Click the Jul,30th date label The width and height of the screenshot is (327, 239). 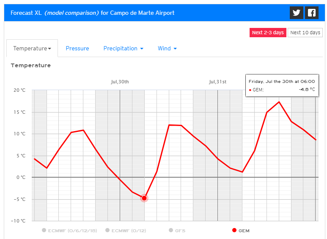(120, 82)
